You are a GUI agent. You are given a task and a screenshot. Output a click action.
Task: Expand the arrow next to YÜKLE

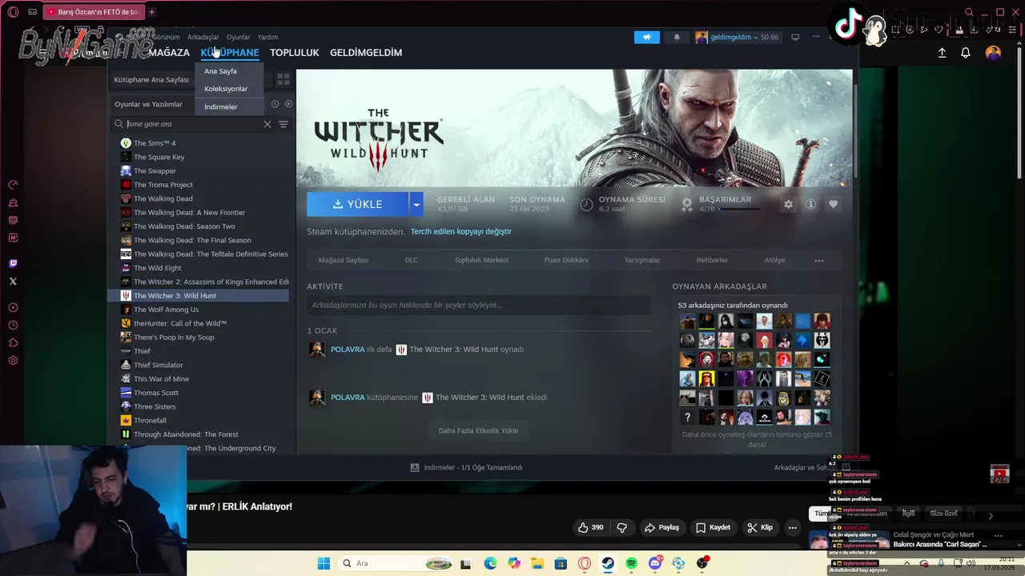pos(416,204)
